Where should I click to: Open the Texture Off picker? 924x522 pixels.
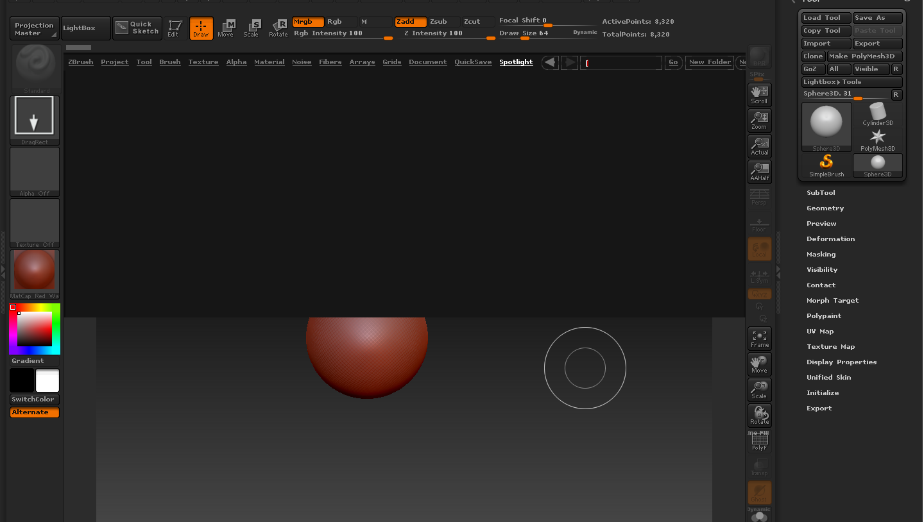pos(35,223)
